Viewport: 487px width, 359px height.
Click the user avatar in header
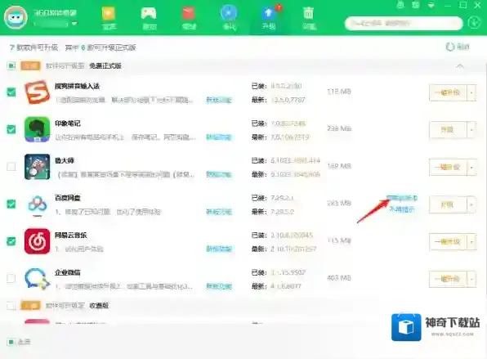[x=16, y=17]
